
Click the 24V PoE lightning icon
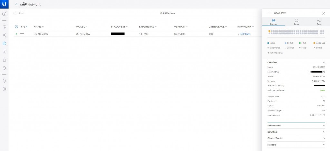pyautogui.click(x=314, y=48)
